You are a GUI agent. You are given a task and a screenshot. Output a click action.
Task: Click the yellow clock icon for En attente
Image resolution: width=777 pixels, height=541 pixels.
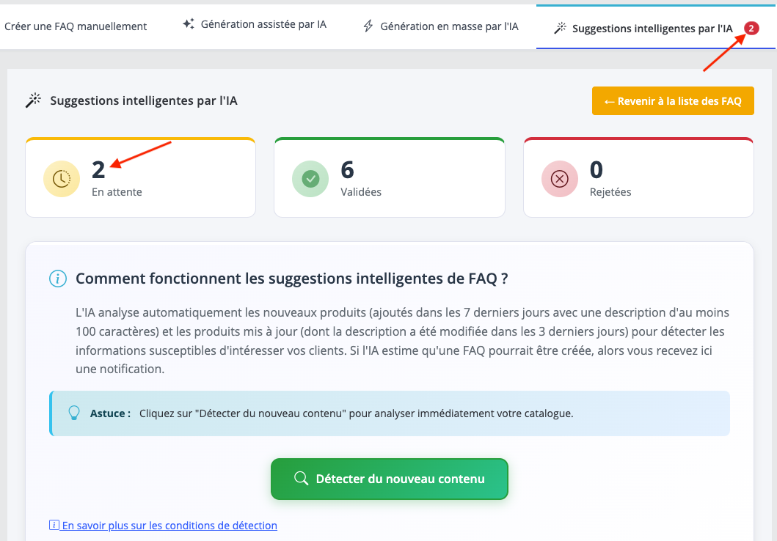pos(62,180)
